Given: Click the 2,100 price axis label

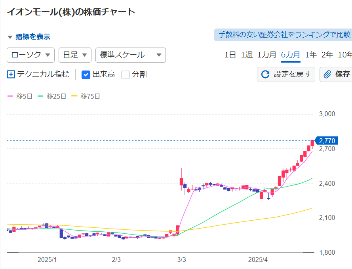Looking at the screenshot, I should click(x=327, y=218).
